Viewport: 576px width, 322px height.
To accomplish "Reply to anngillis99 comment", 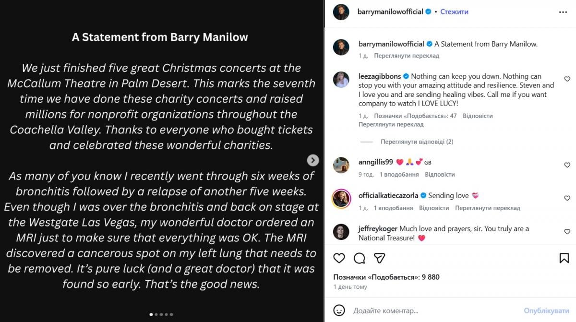I will [x=440, y=175].
